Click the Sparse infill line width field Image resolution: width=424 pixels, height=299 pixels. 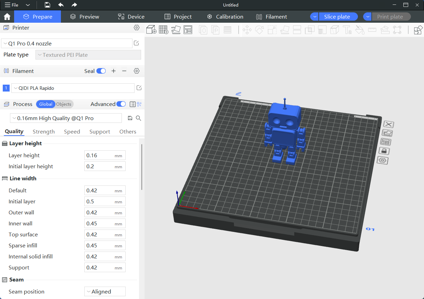(x=105, y=245)
